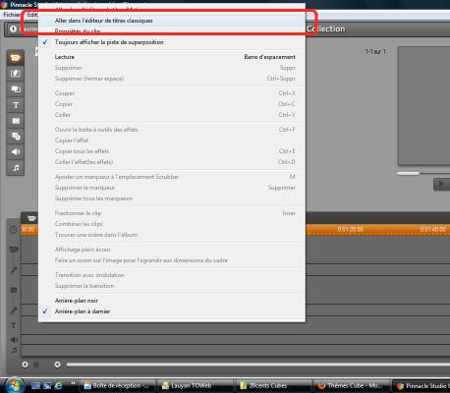Click the preview play button
The height and width of the screenshot is (393, 450).
click(441, 185)
